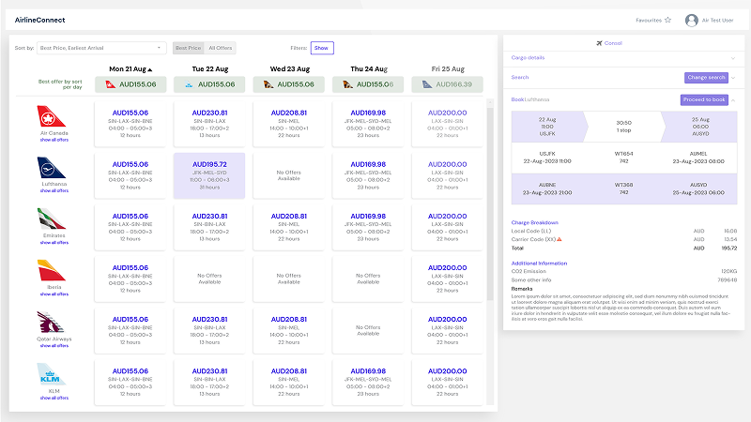Select Iberia Fri AUD200.00 offer

tap(448, 279)
